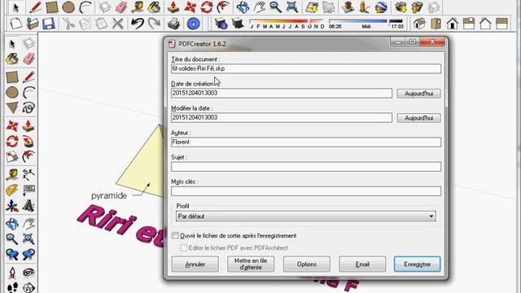Open a file with the folder icon
Screen dimensions: 521x293
point(33,24)
